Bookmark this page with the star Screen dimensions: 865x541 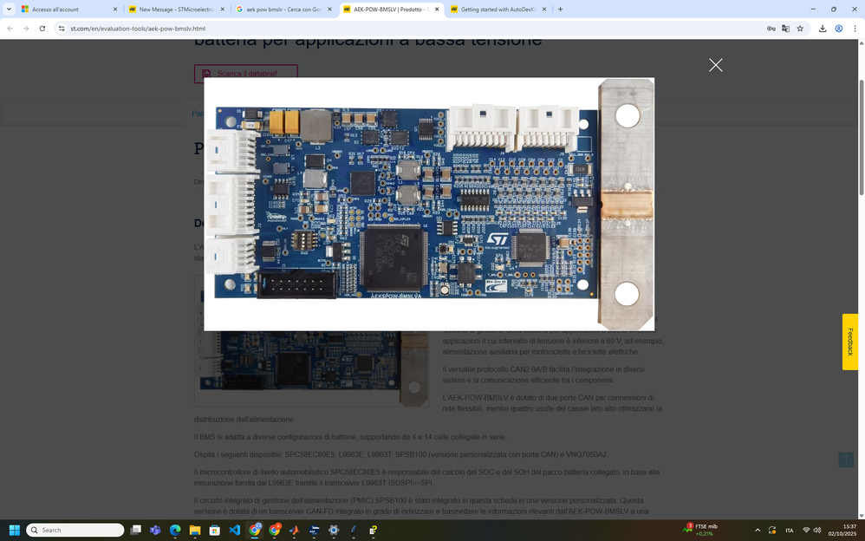click(x=800, y=28)
